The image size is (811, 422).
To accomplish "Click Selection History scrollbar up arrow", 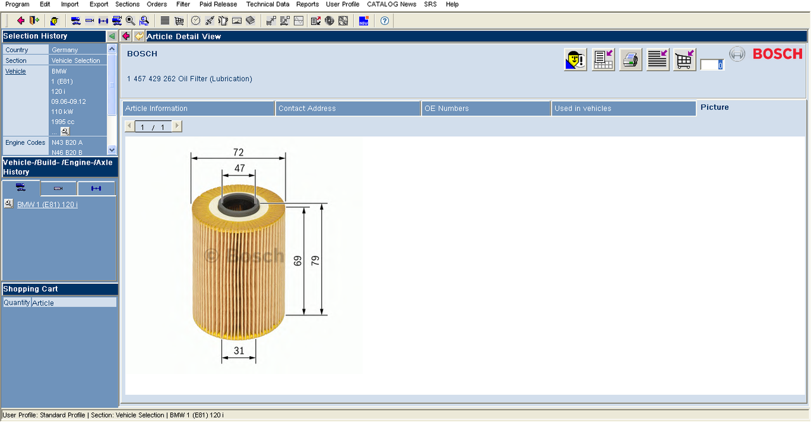I will tap(112, 49).
